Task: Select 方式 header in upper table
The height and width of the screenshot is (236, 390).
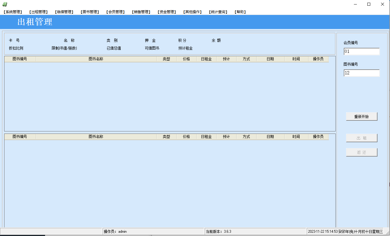Action: (x=246, y=59)
